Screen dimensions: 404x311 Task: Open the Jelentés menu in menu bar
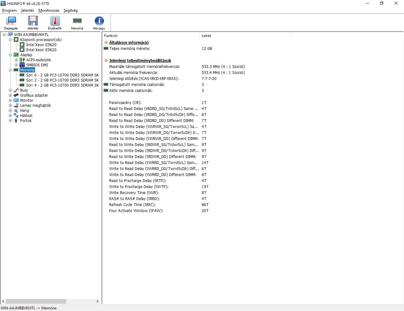click(27, 10)
